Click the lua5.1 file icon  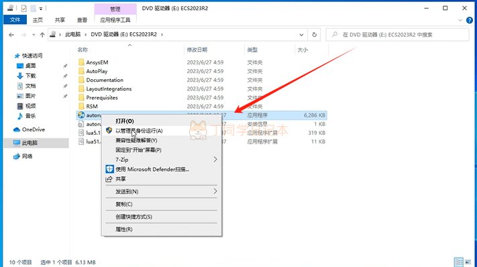point(81,133)
